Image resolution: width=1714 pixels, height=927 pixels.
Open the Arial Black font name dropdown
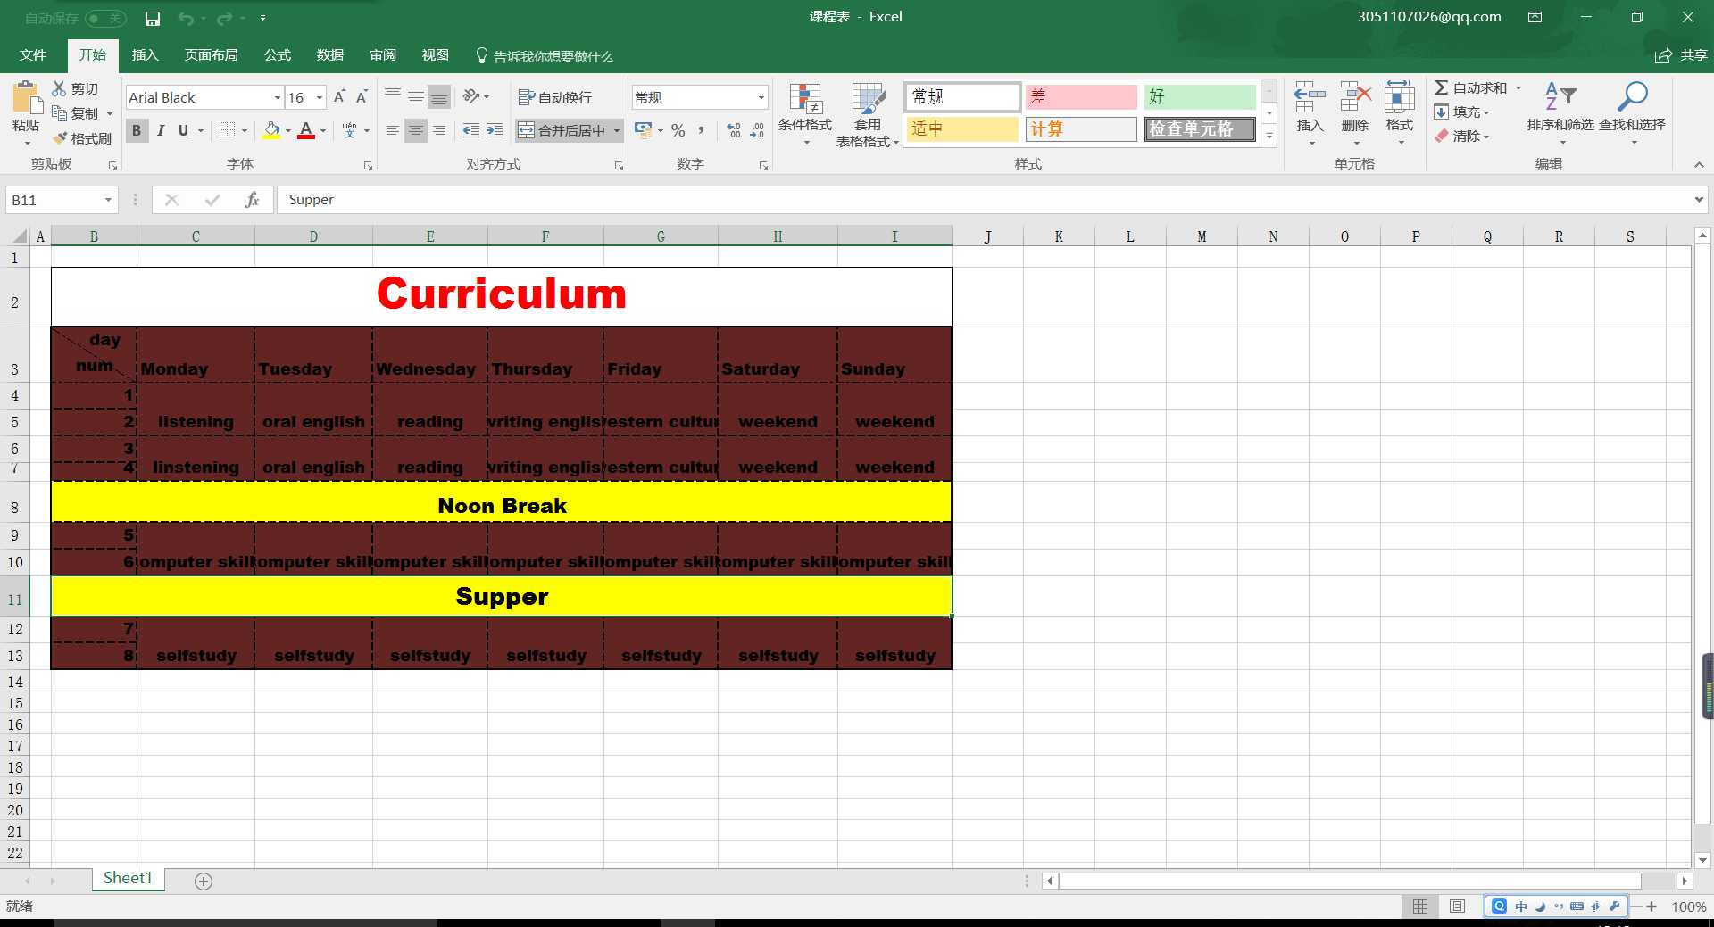278,97
